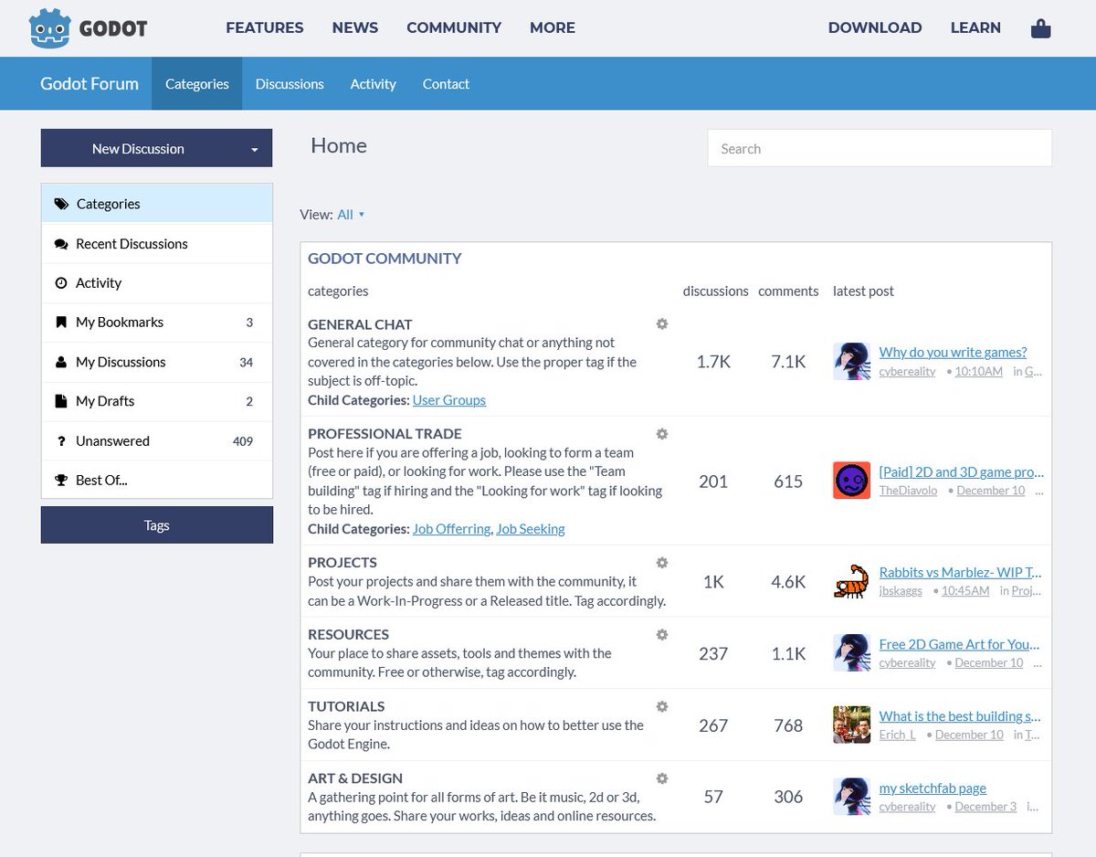Click gear icon for General Chat category

coord(662,324)
